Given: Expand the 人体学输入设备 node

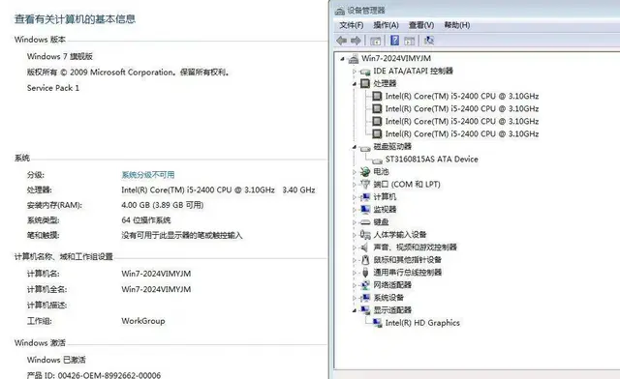Looking at the screenshot, I should click(x=355, y=235).
